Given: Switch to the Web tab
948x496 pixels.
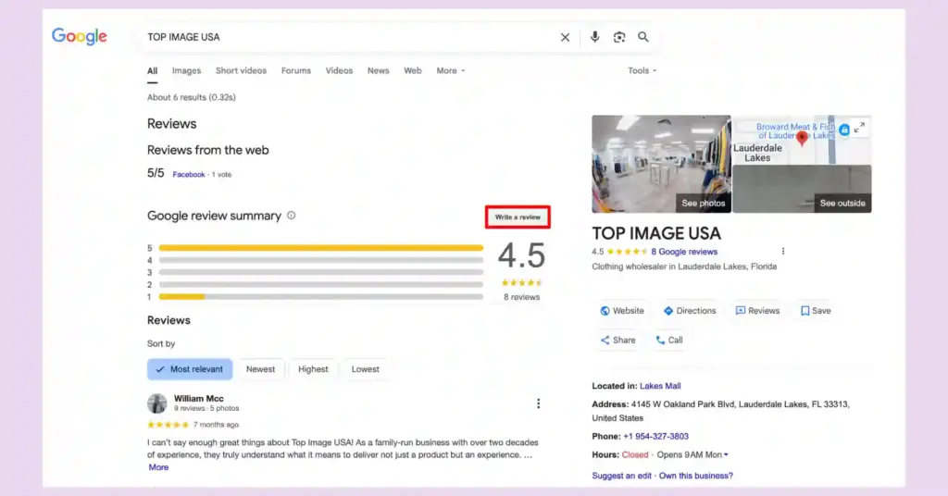Looking at the screenshot, I should point(413,70).
